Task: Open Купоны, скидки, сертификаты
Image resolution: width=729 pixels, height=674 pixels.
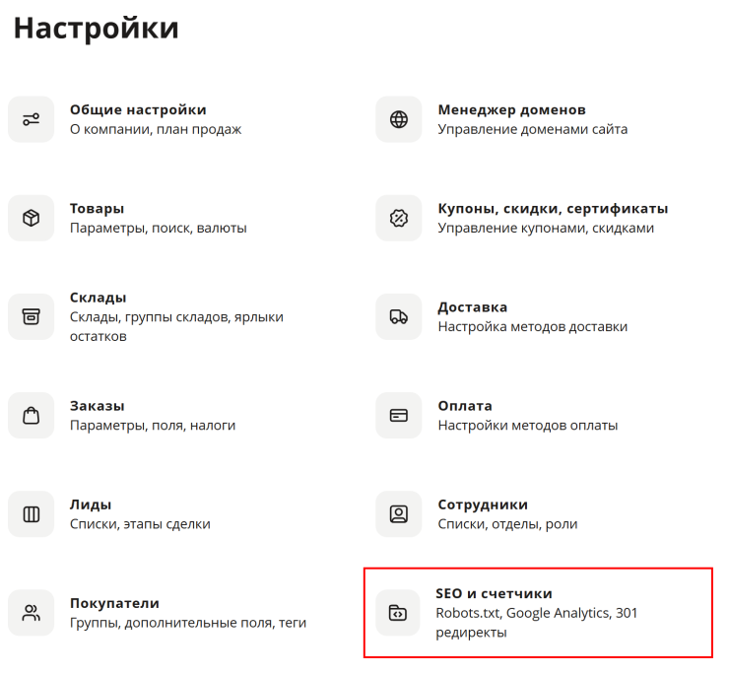Action: point(554,209)
